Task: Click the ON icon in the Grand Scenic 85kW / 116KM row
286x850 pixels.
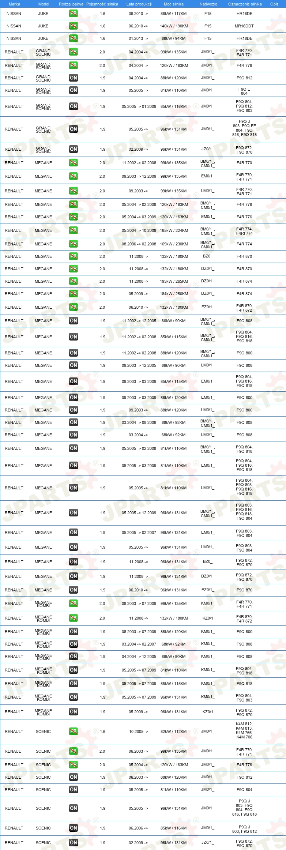Action: 74,106
